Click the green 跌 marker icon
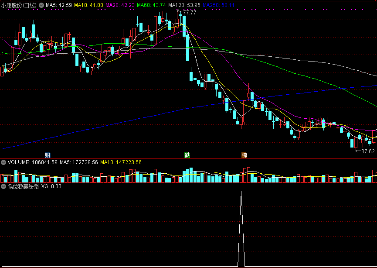Image resolution: width=377 pixels, height=268 pixels. [187, 155]
